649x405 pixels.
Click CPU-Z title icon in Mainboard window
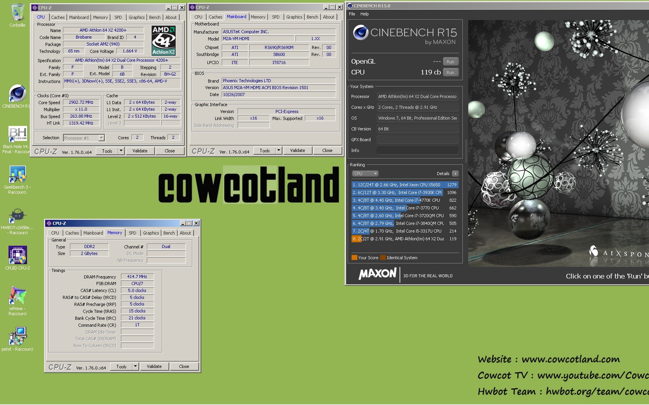point(192,7)
